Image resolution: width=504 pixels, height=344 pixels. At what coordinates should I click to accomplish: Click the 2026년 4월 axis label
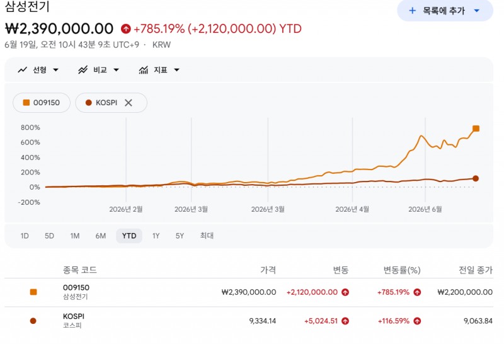[352, 209]
